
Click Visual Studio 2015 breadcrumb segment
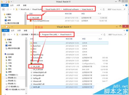[53, 9]
